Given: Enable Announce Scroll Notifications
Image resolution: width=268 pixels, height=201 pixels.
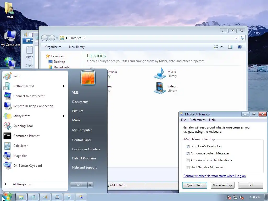Looking at the screenshot, I should [x=188, y=160].
